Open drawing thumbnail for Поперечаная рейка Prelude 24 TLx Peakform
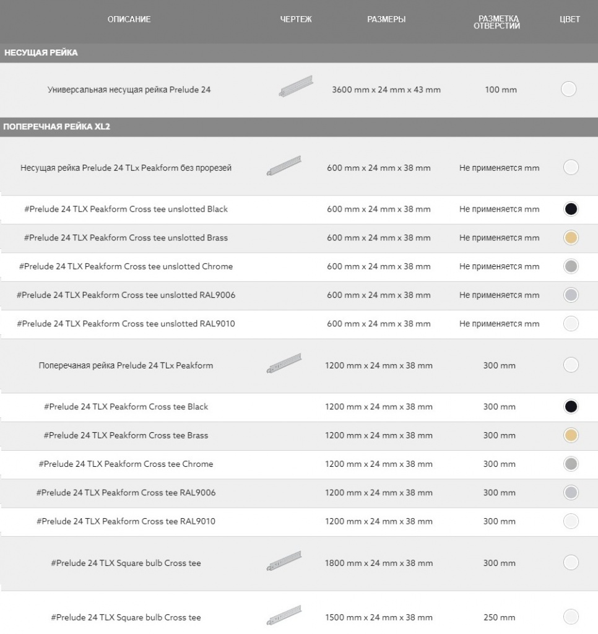 pyautogui.click(x=284, y=363)
